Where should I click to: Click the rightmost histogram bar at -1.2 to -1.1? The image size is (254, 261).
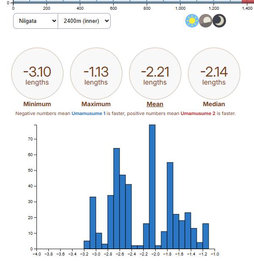206,236
